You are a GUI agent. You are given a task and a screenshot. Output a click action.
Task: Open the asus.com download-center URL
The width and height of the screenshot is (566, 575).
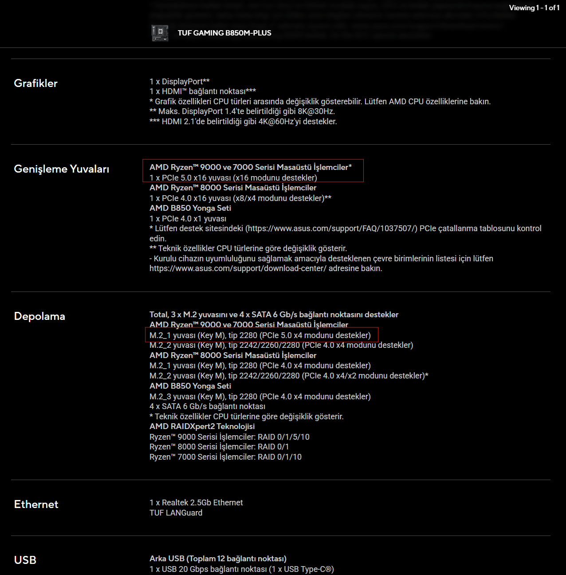pyautogui.click(x=238, y=268)
